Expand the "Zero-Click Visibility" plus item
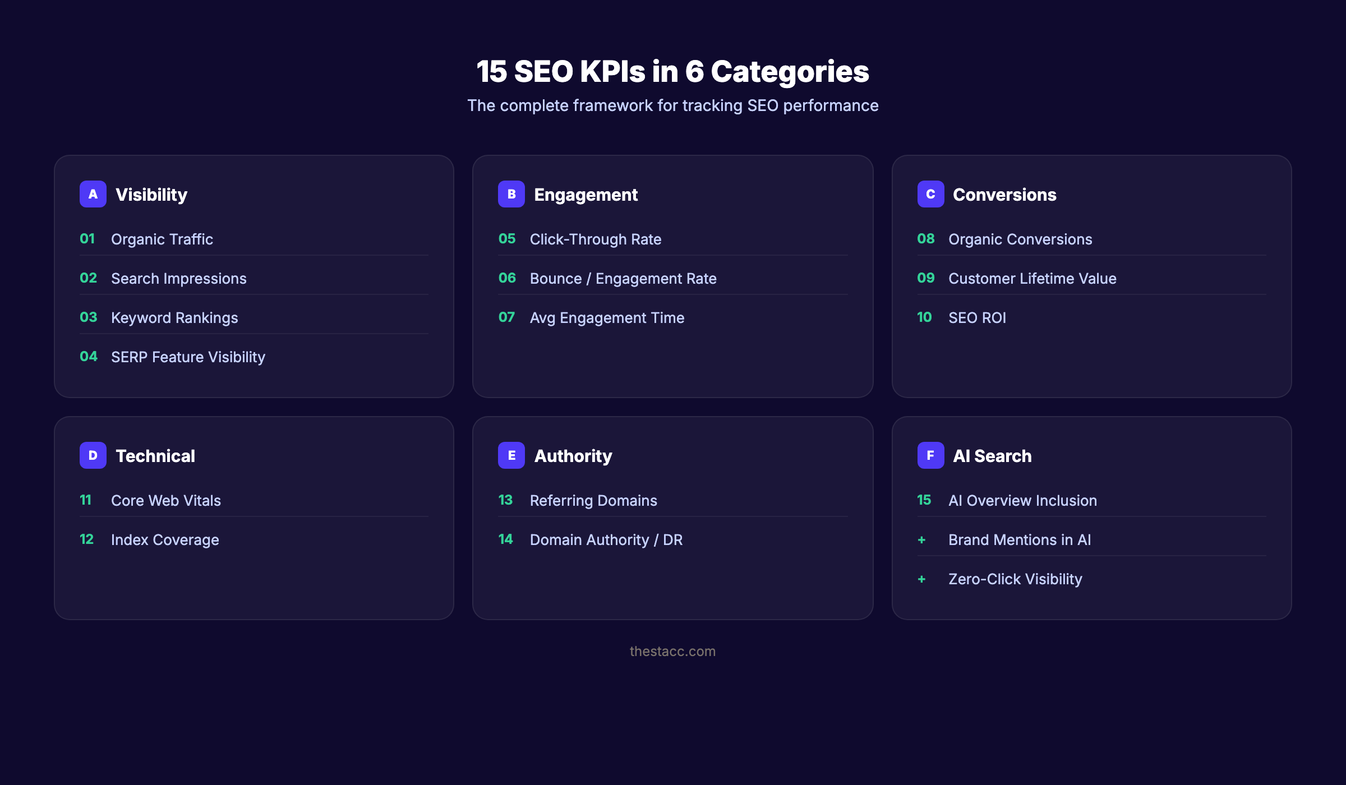This screenshot has height=785, width=1346. click(1015, 579)
